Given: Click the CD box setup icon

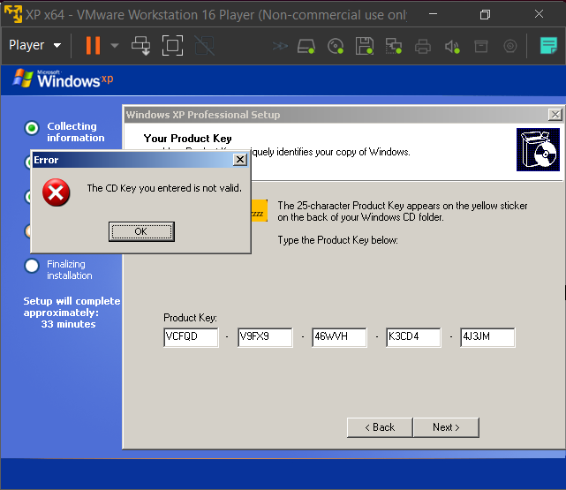Looking at the screenshot, I should point(538,149).
